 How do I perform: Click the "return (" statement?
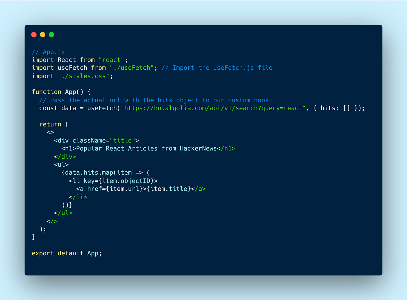point(54,124)
